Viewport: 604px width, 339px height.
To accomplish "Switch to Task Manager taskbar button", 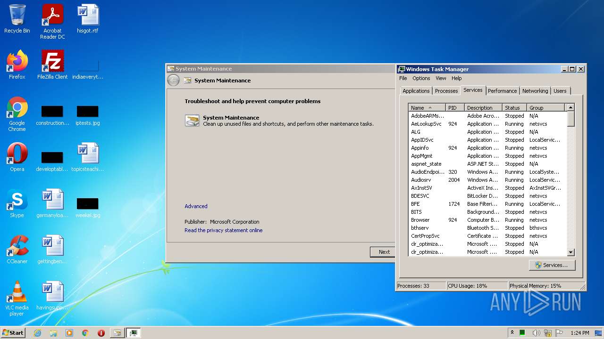I will pyautogui.click(x=134, y=333).
